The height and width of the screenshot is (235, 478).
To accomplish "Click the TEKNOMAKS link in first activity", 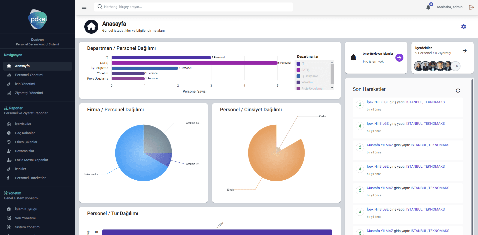I will pos(434,102).
